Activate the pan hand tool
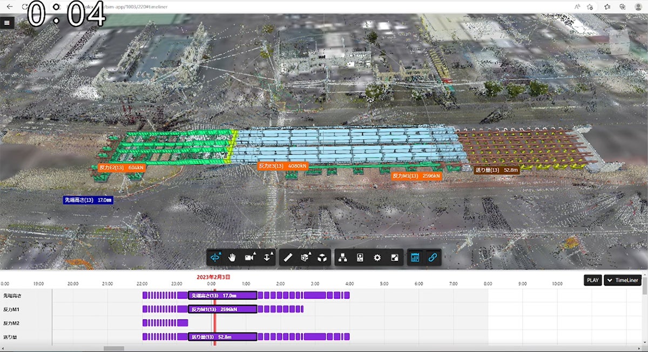The image size is (648, 352). pyautogui.click(x=233, y=258)
